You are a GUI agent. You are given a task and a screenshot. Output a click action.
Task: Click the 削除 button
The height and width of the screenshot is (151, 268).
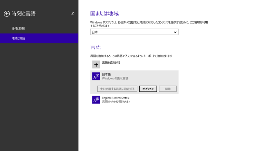coord(168,89)
